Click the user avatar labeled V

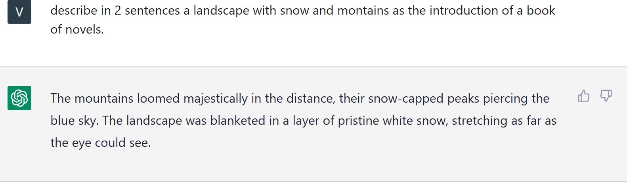[19, 12]
